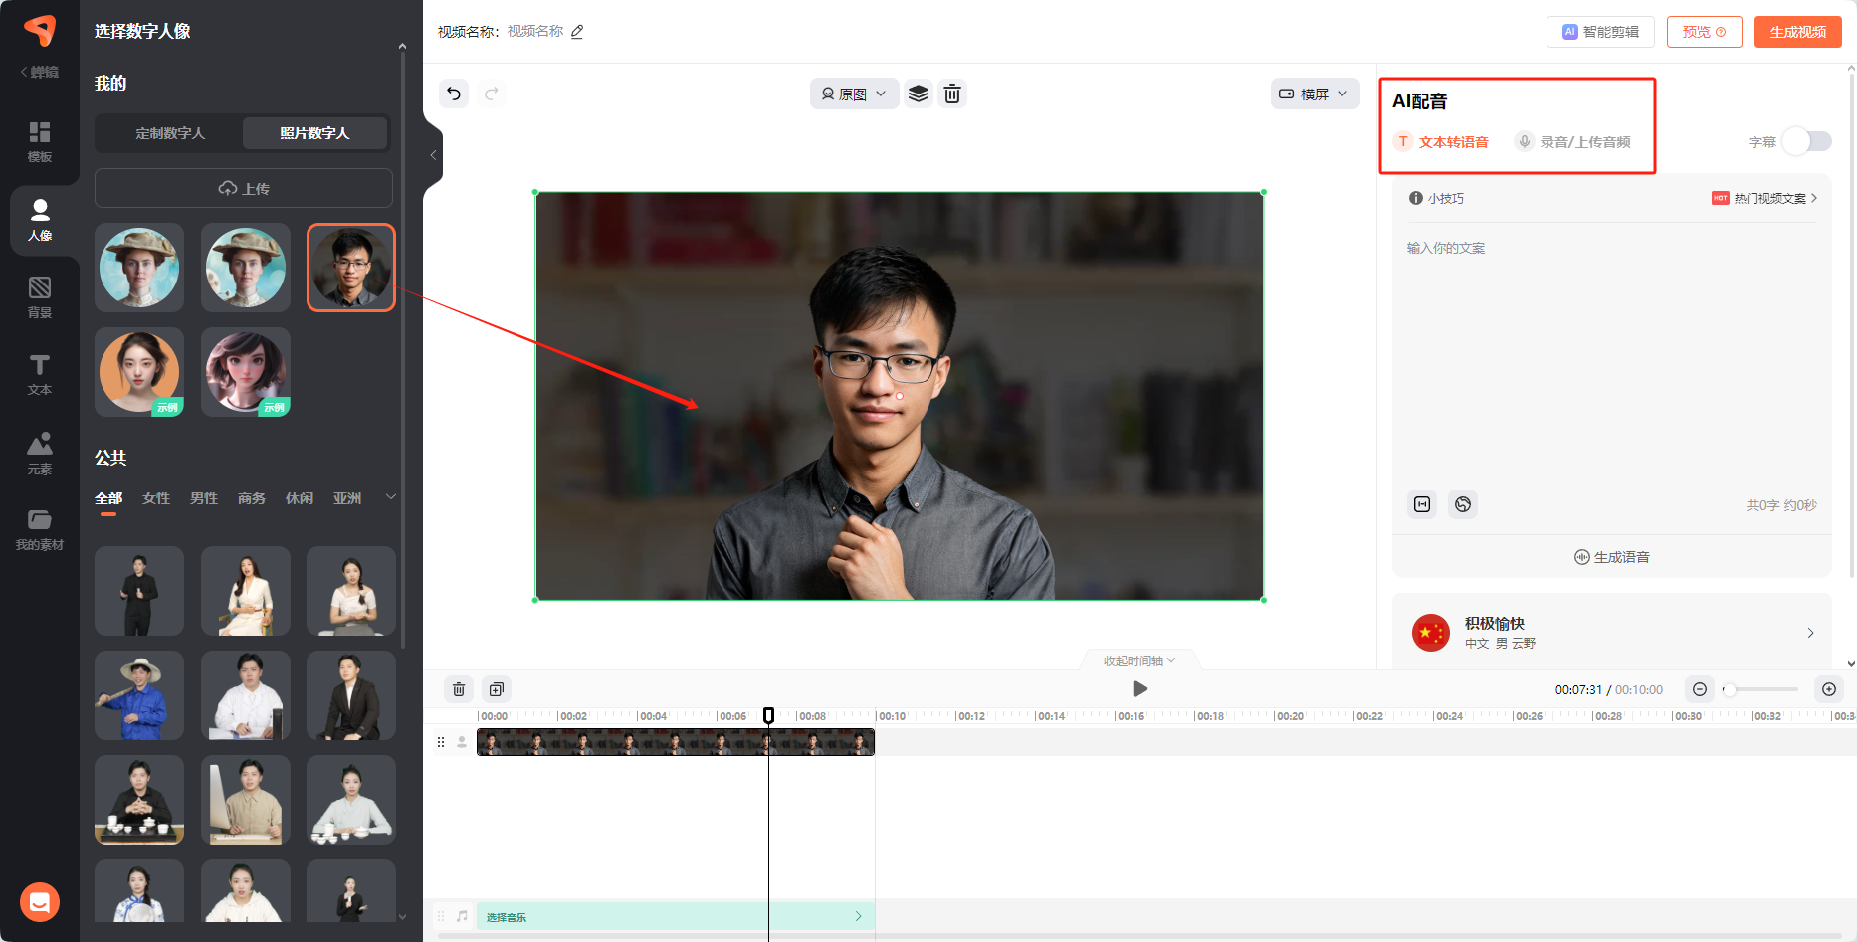The image size is (1857, 942).
Task: Filter public avatars by 商务
Action: pos(252,498)
